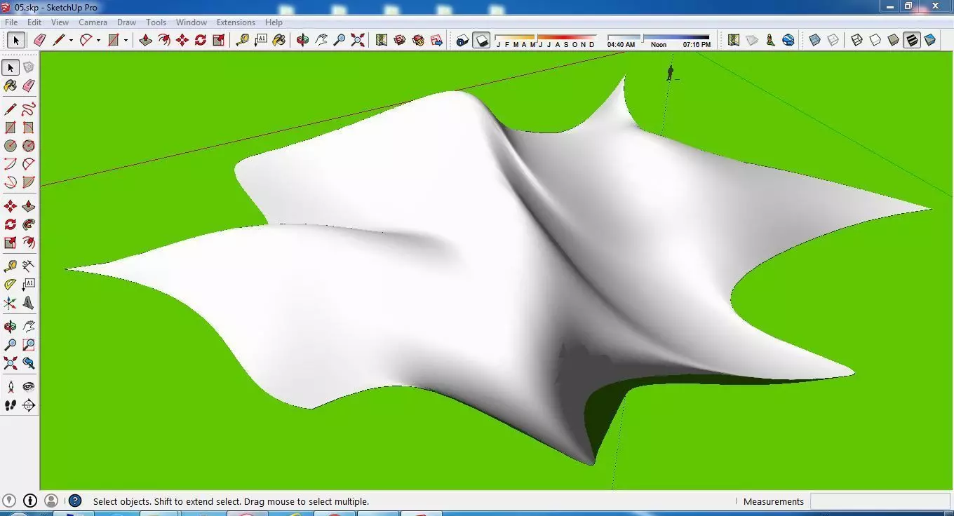This screenshot has width=954, height=516.
Task: Switch to Hidden Line style
Action: [x=875, y=40]
